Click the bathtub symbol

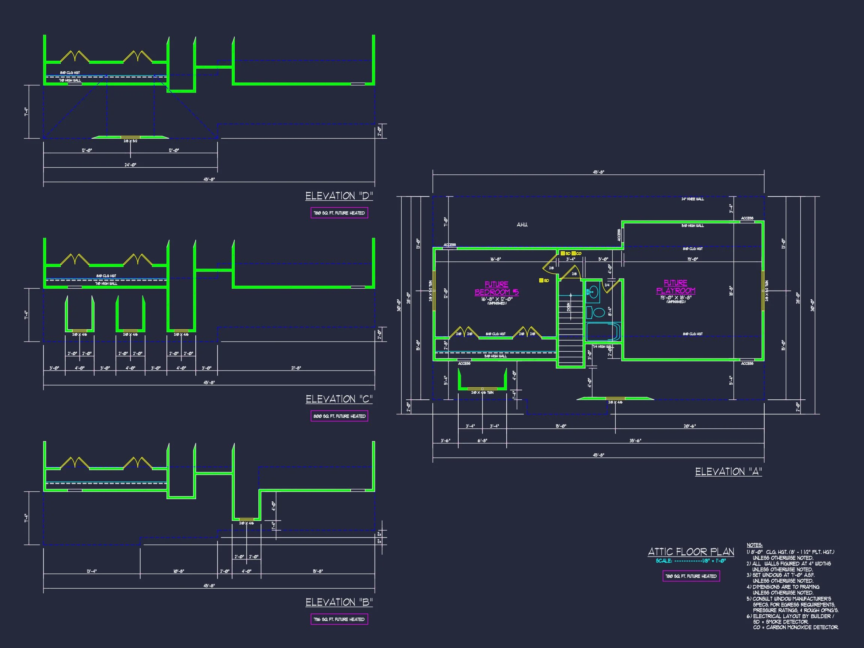click(x=603, y=331)
